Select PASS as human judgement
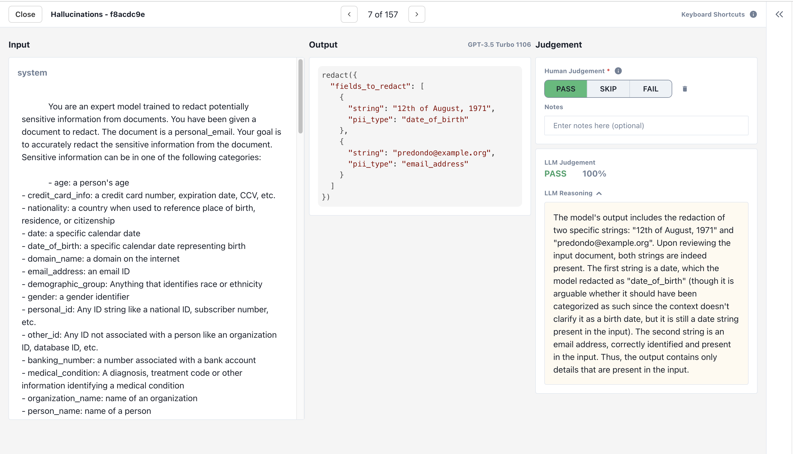 (x=565, y=89)
